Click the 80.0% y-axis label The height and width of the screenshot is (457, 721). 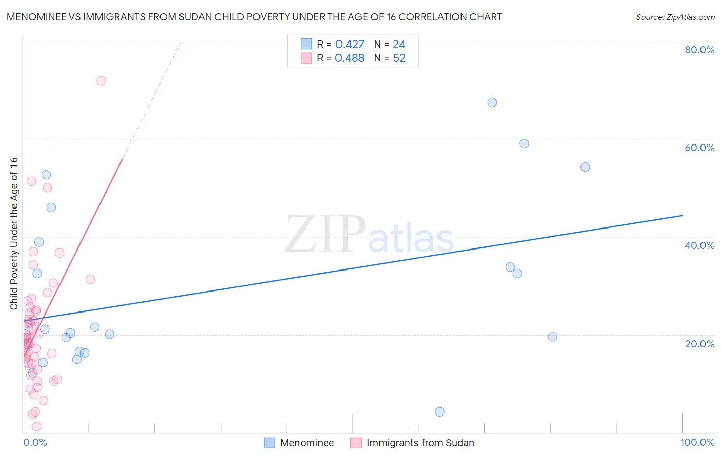[699, 50]
